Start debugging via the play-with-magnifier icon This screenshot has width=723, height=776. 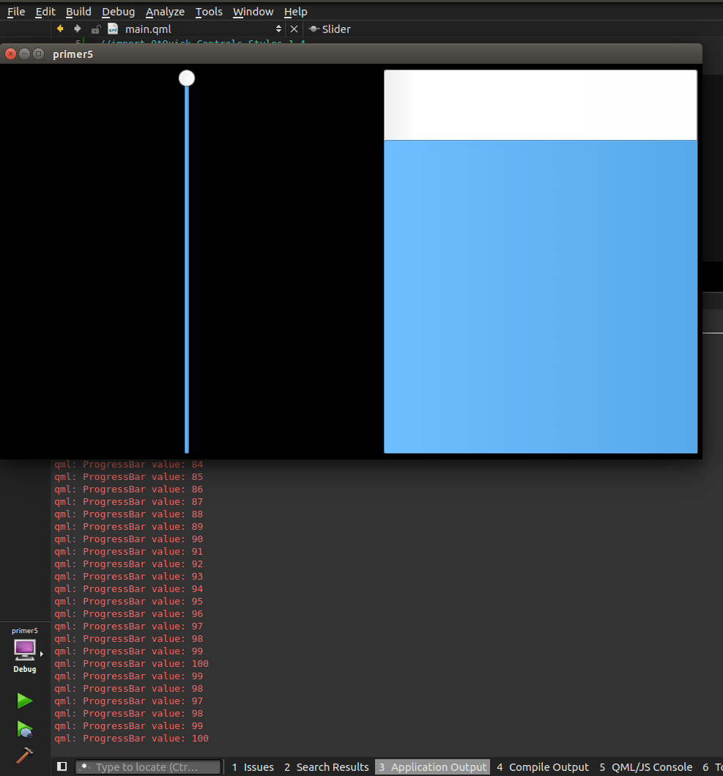pos(24,730)
